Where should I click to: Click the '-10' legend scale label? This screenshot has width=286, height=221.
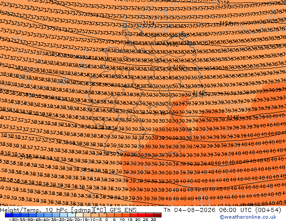[91, 219]
